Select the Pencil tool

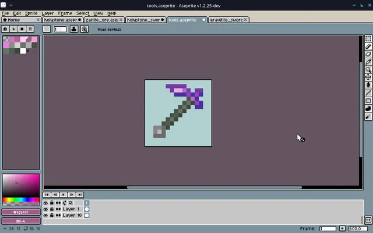point(368,47)
